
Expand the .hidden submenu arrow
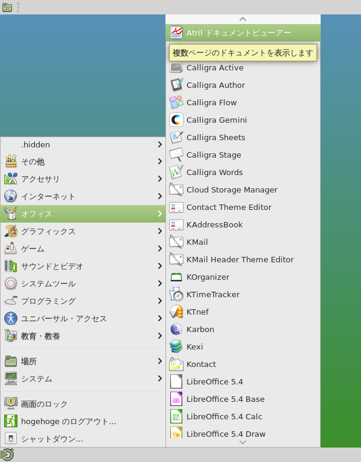pyautogui.click(x=159, y=144)
